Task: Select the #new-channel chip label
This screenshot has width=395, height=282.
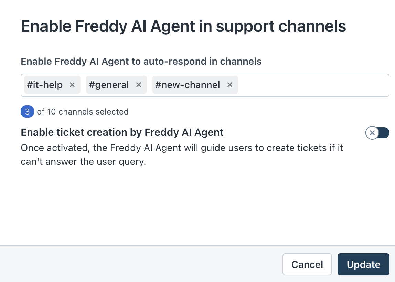Action: pos(188,85)
